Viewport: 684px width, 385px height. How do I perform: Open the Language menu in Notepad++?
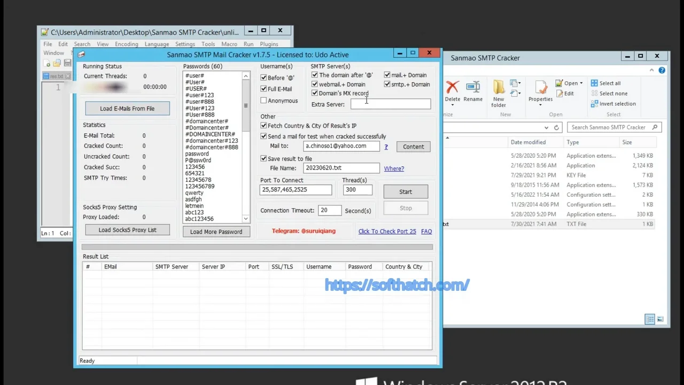(x=157, y=44)
